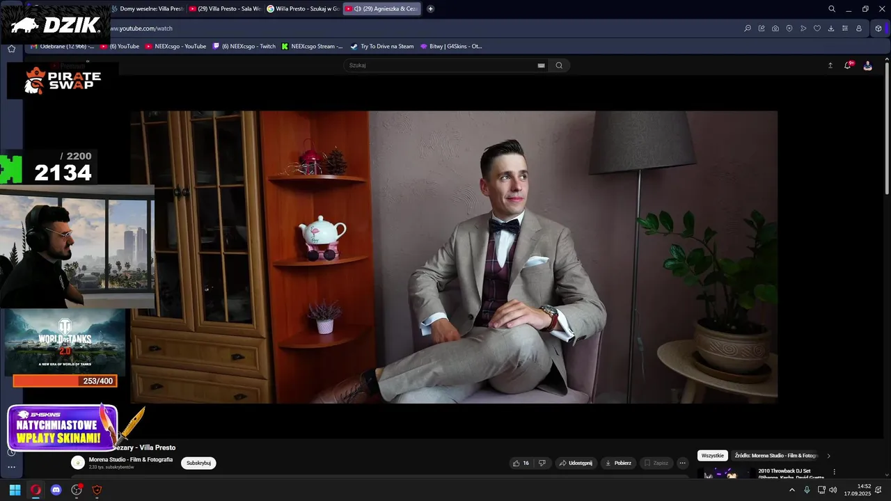Open Try To Drive na Steam bookmark

382,47
